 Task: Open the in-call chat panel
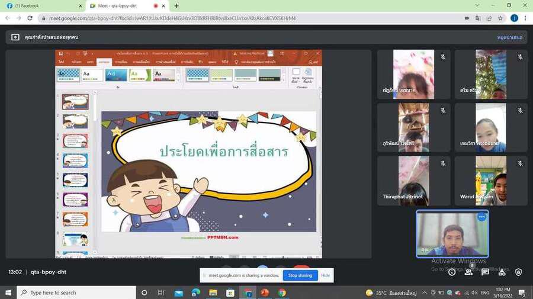tap(485, 272)
